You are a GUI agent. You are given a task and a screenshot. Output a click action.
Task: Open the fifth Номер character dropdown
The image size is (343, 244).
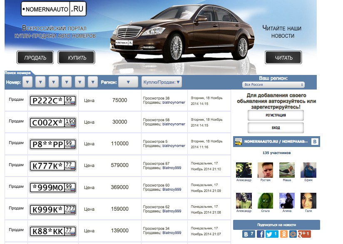[80, 82]
